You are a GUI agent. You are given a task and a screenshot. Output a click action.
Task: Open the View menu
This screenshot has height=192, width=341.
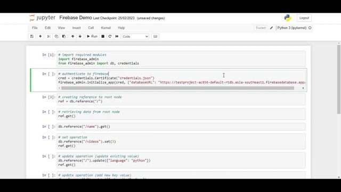[61, 28]
